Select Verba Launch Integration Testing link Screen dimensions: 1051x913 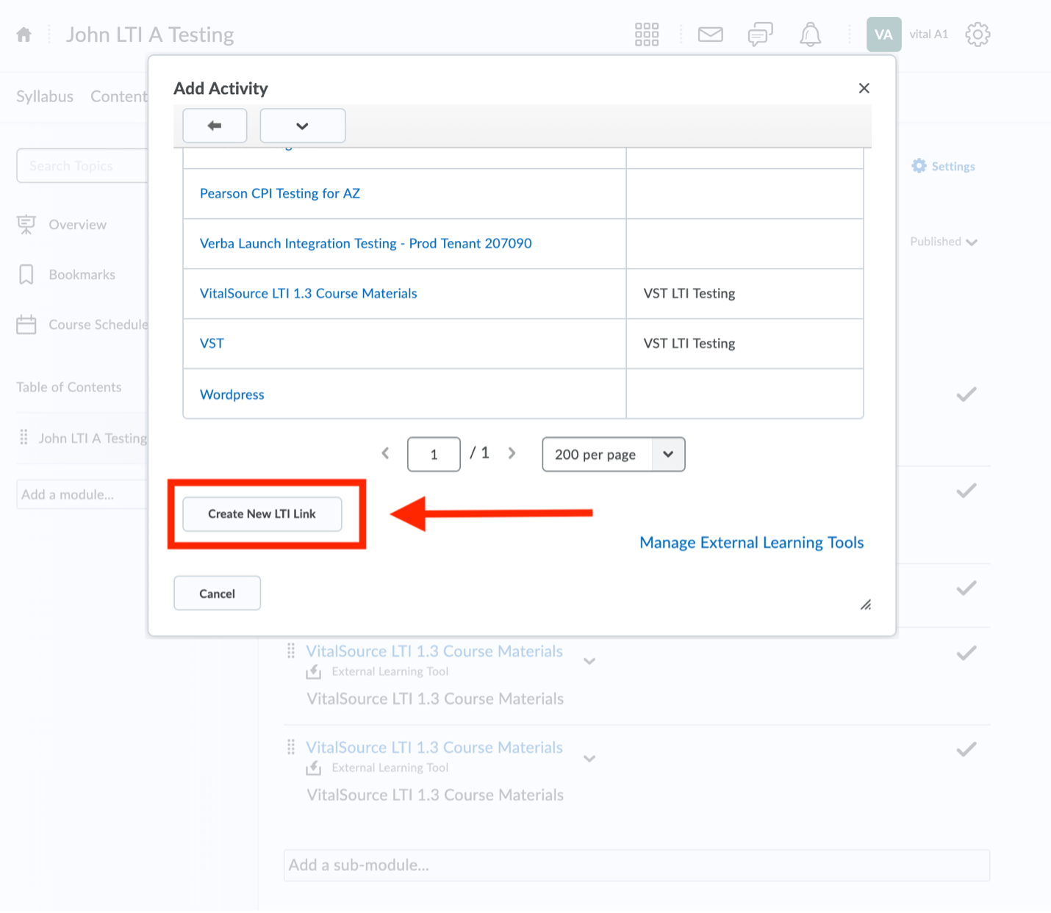366,243
